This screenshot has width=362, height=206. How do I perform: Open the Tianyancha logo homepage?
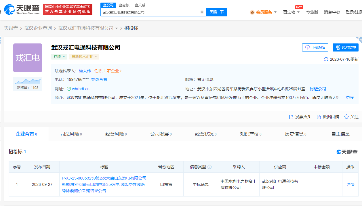(22, 9)
